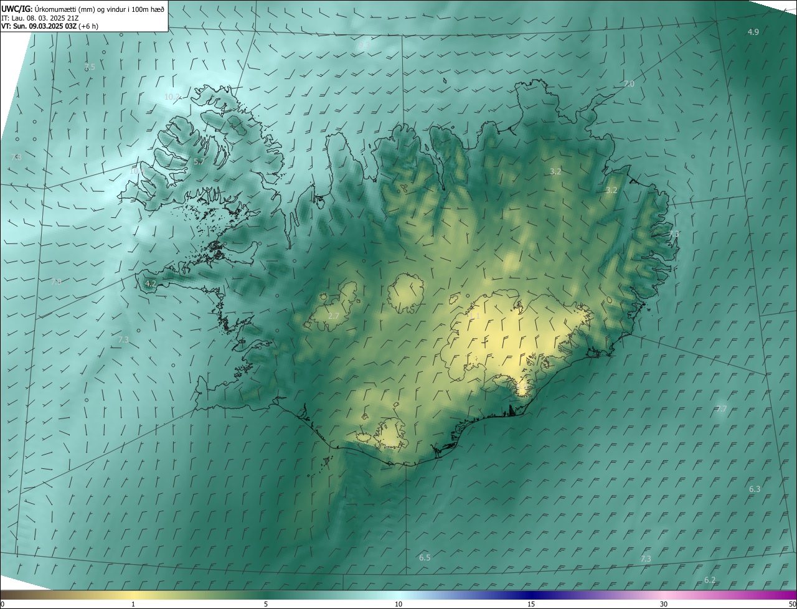Click the 10.2 value label on the map
Viewport: 797px width, 609px height.
[x=172, y=97]
